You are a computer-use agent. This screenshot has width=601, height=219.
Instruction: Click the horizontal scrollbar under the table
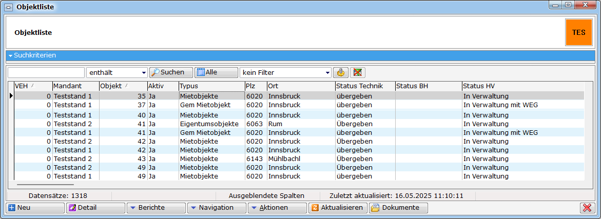tap(45, 184)
